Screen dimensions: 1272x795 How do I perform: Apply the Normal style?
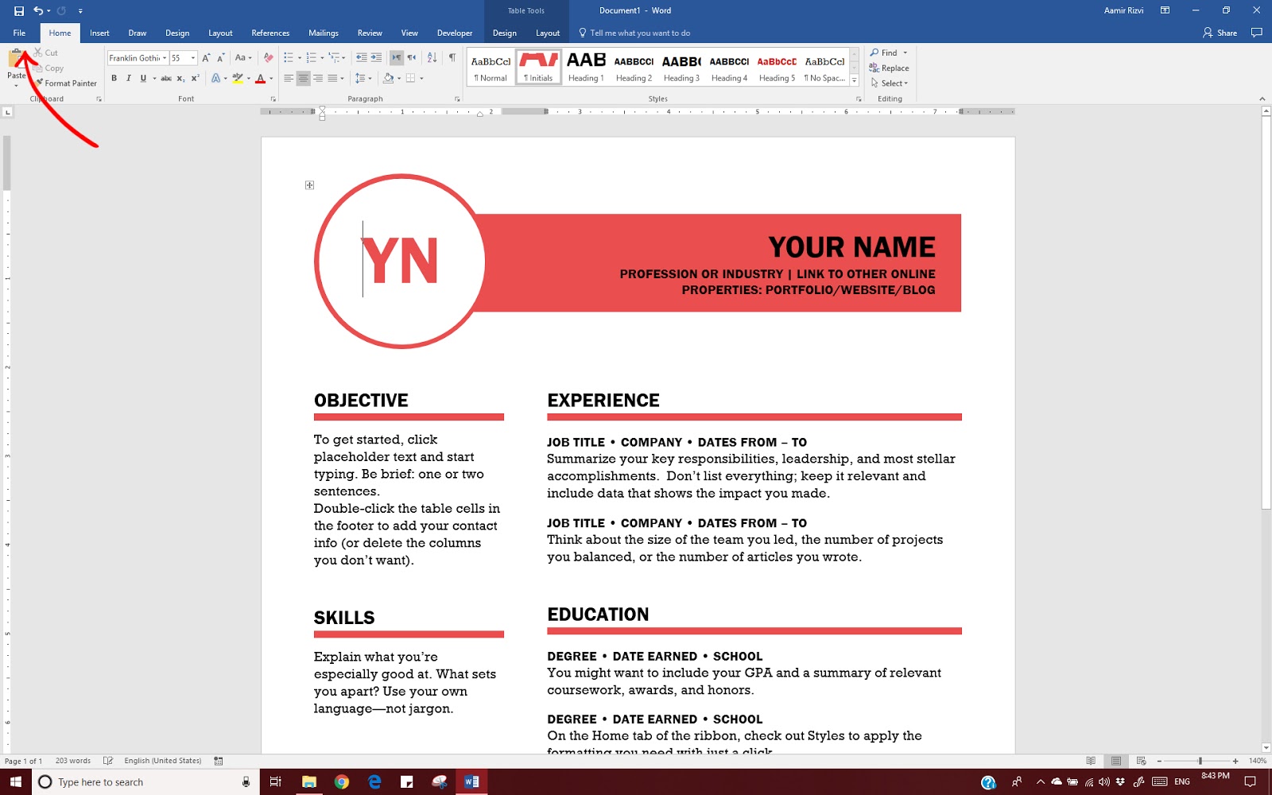click(491, 67)
